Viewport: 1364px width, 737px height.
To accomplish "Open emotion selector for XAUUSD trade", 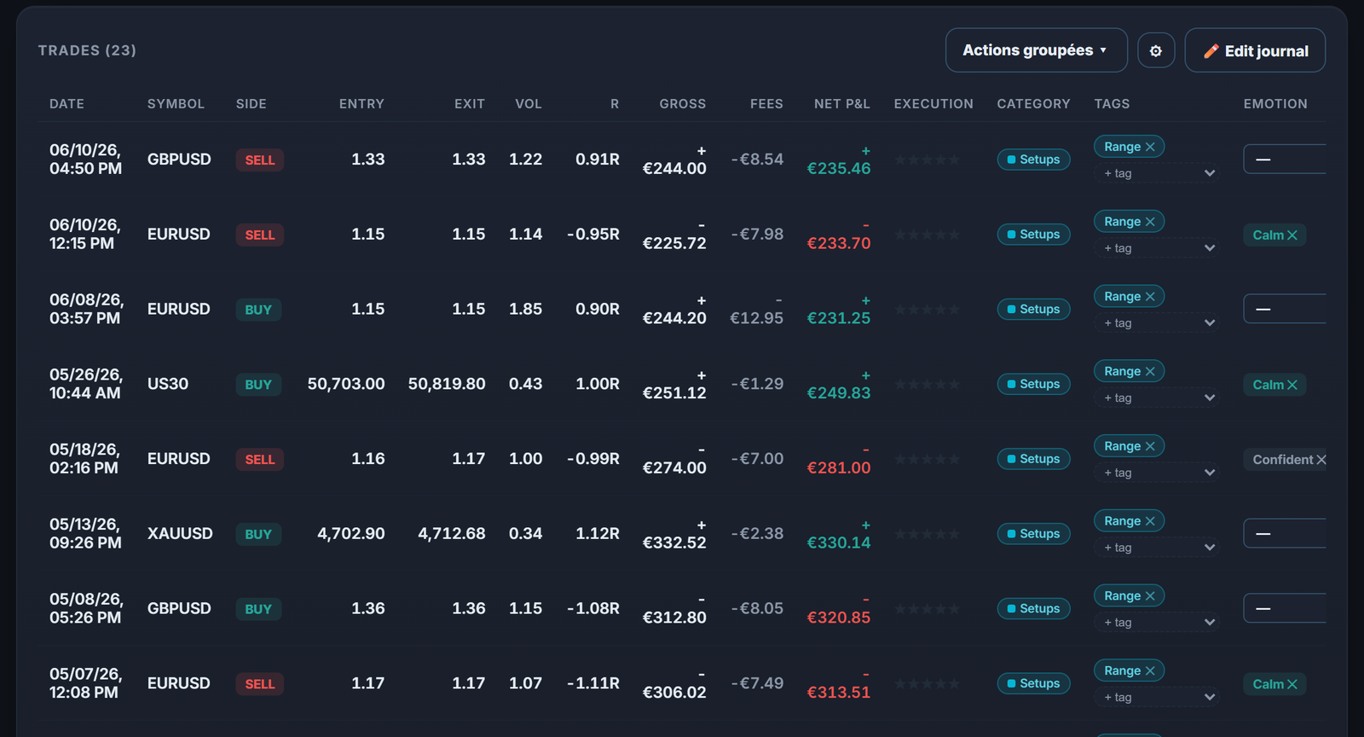I will tap(1285, 534).
